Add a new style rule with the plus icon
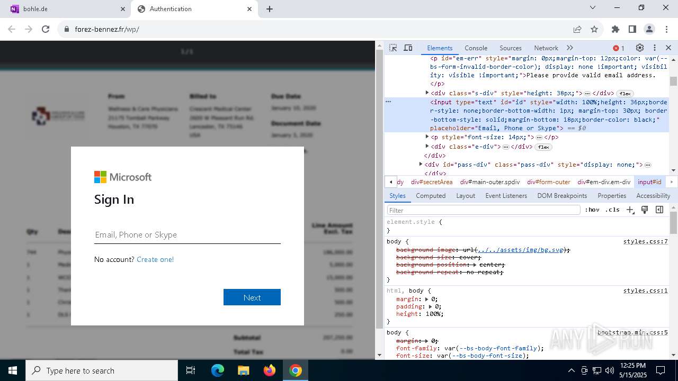The height and width of the screenshot is (381, 678). pos(630,210)
